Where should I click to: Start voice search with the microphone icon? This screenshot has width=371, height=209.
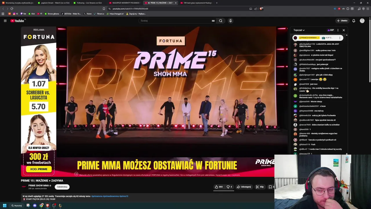(x=230, y=21)
